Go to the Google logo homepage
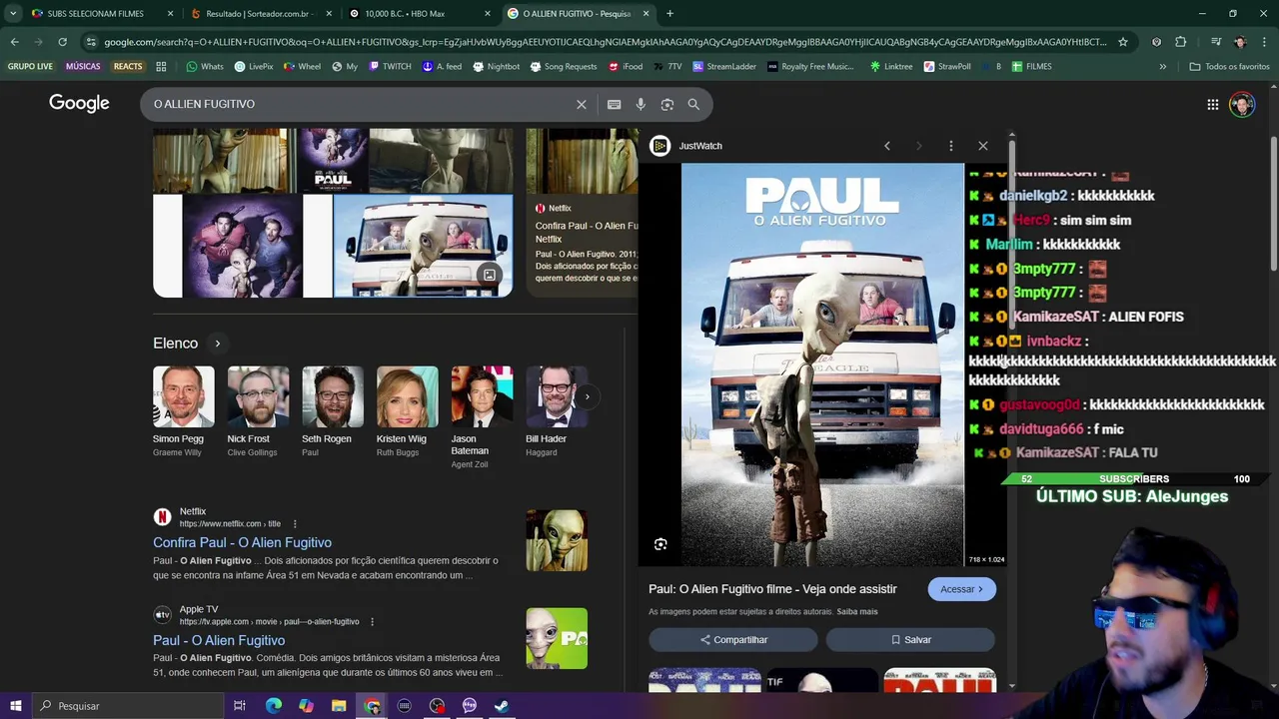The height and width of the screenshot is (719, 1279). 79,104
